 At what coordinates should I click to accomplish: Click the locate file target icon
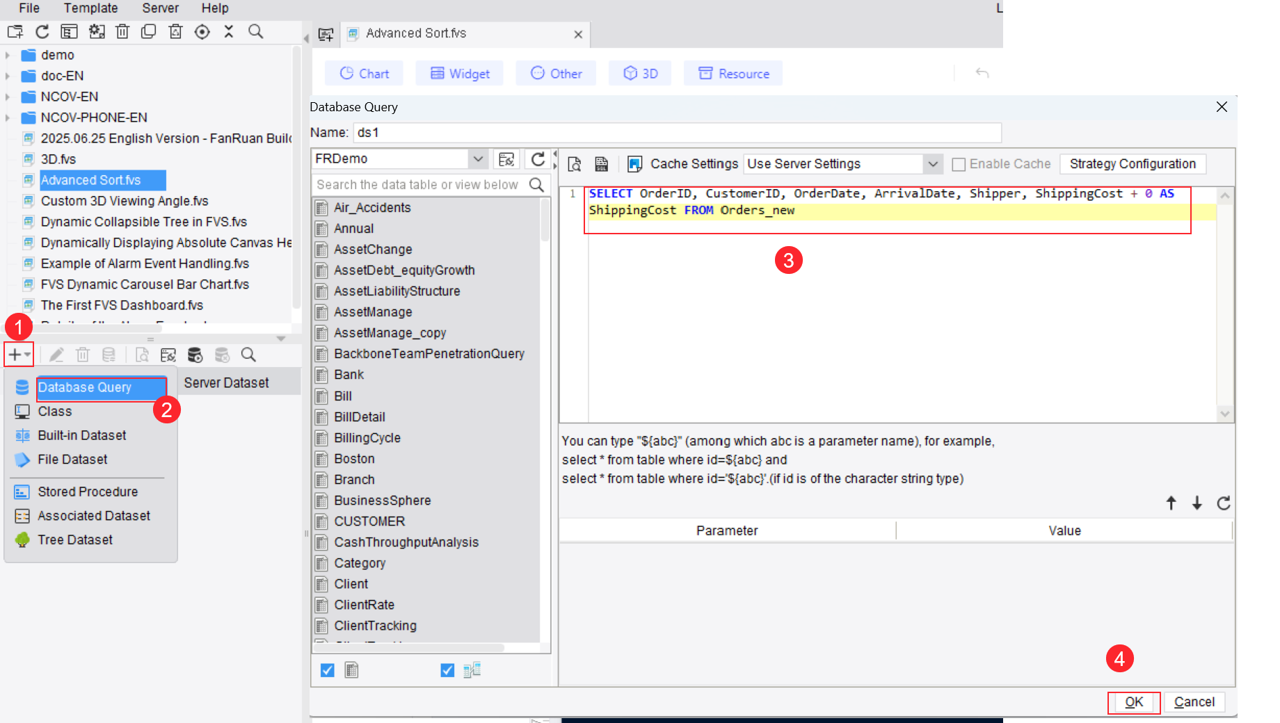pyautogui.click(x=202, y=32)
